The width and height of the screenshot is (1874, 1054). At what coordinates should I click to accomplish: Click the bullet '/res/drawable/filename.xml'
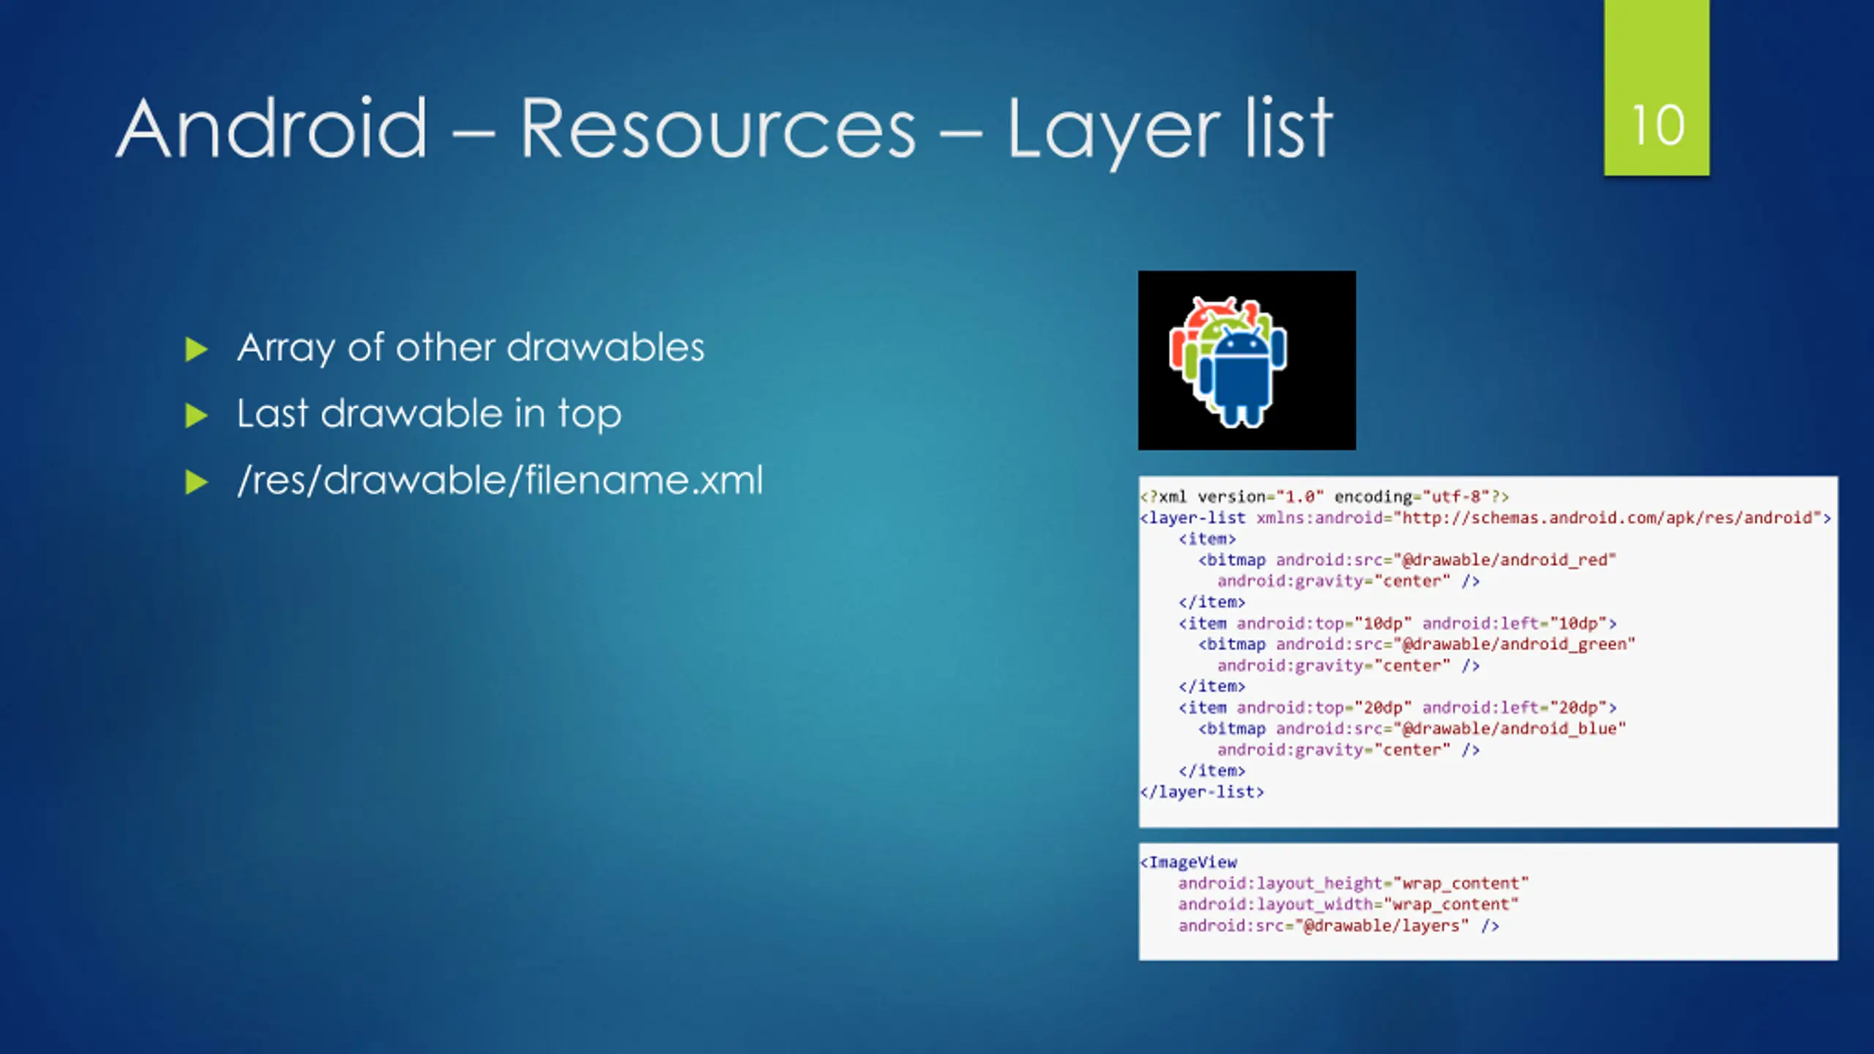(x=500, y=481)
